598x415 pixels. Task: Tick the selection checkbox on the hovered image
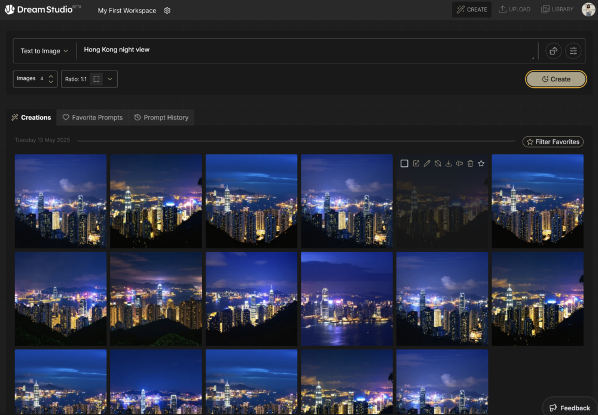tap(404, 163)
